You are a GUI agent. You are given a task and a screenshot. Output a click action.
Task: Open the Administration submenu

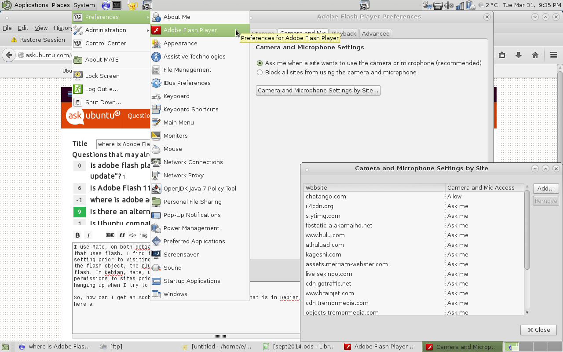(111, 30)
